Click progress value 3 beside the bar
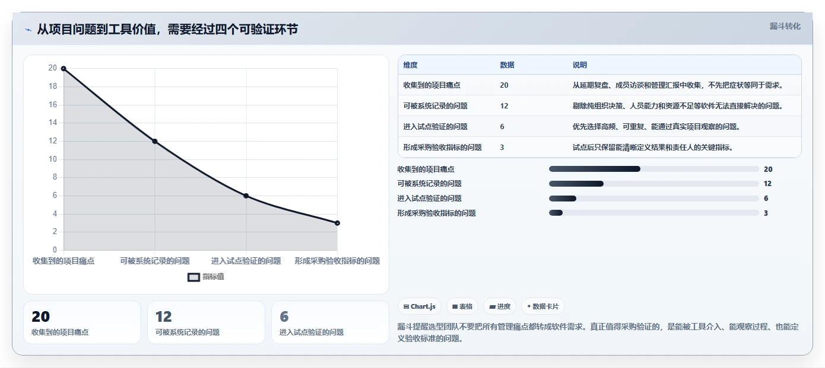 [766, 213]
